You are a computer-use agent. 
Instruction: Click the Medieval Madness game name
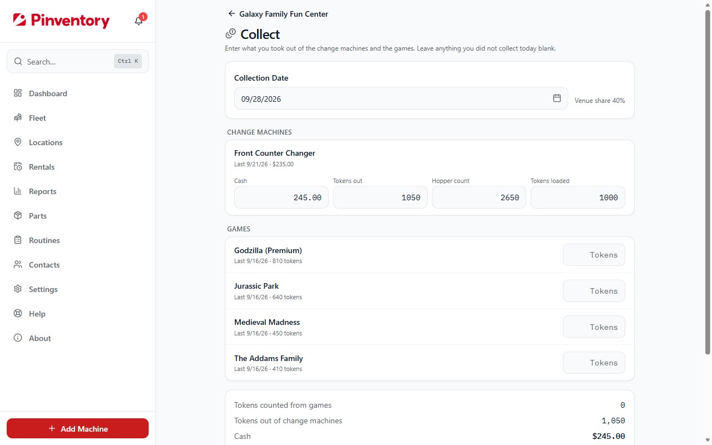[267, 322]
